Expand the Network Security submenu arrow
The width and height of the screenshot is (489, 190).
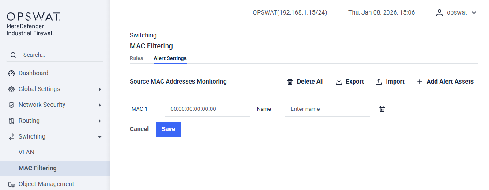click(x=100, y=105)
